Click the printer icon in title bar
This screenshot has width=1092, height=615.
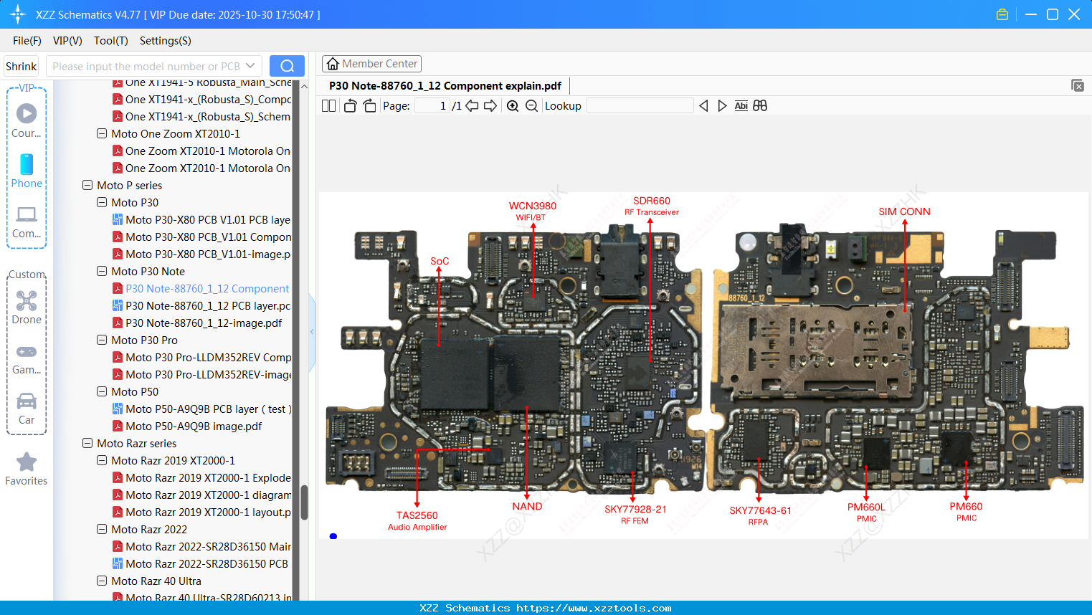(1002, 14)
